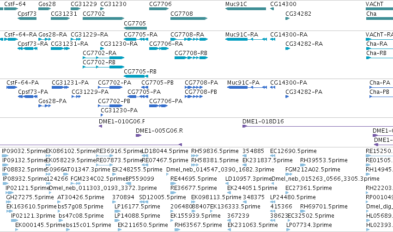Click the Muc91C-RA transcript
The image size is (393, 232).
[246, 39]
